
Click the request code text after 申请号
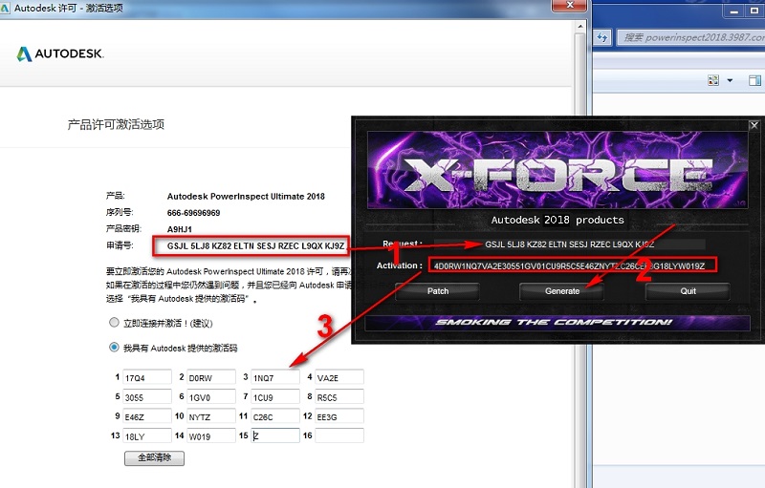tap(255, 246)
